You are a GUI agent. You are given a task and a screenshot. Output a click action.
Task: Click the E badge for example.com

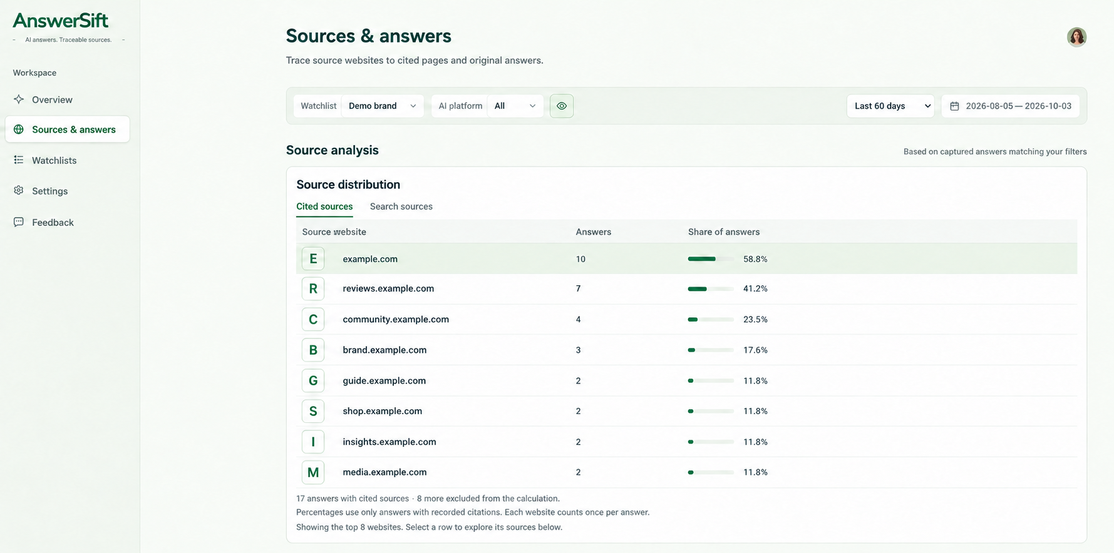tap(313, 259)
